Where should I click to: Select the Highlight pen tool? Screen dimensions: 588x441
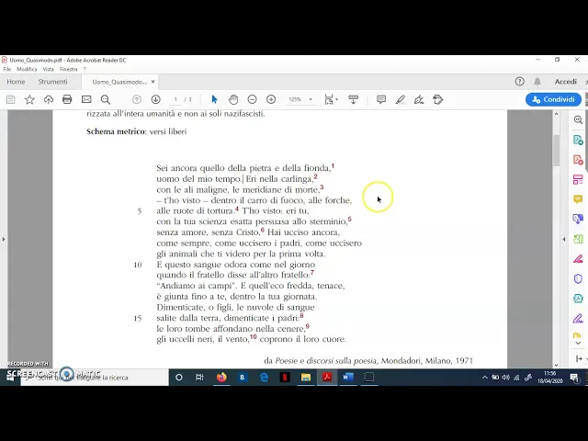pos(401,99)
